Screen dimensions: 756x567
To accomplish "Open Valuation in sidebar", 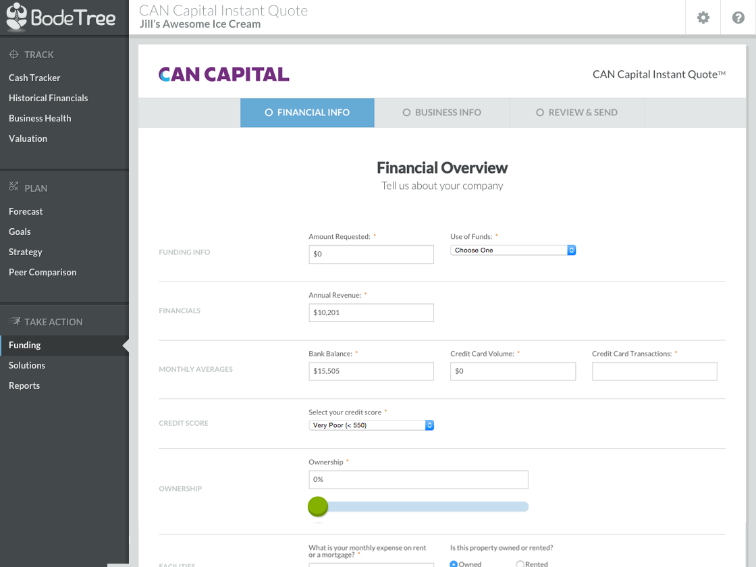I will click(x=28, y=138).
